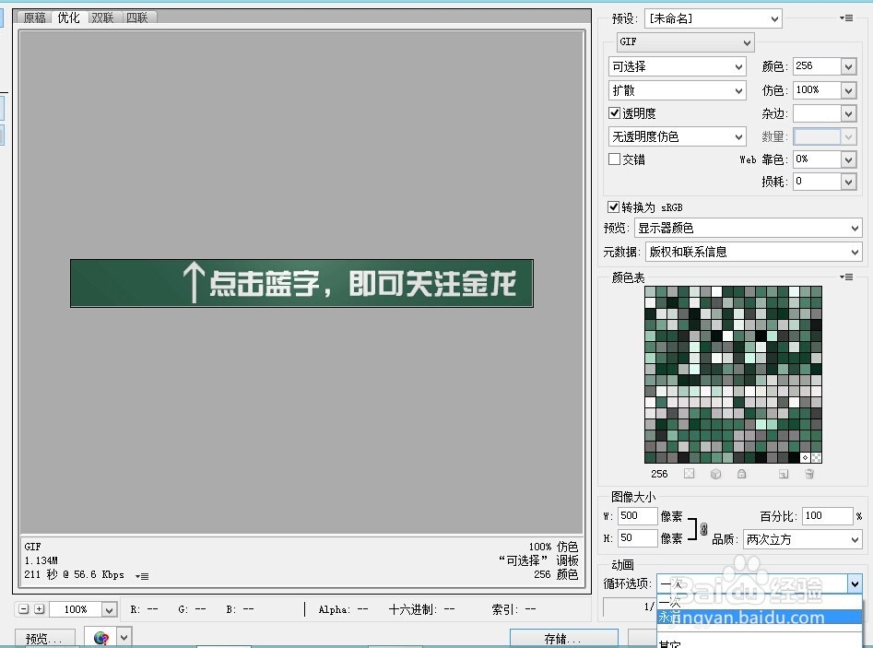The image size is (873, 648).
Task: Click the 百分比 100 percent field
Action: 827,515
